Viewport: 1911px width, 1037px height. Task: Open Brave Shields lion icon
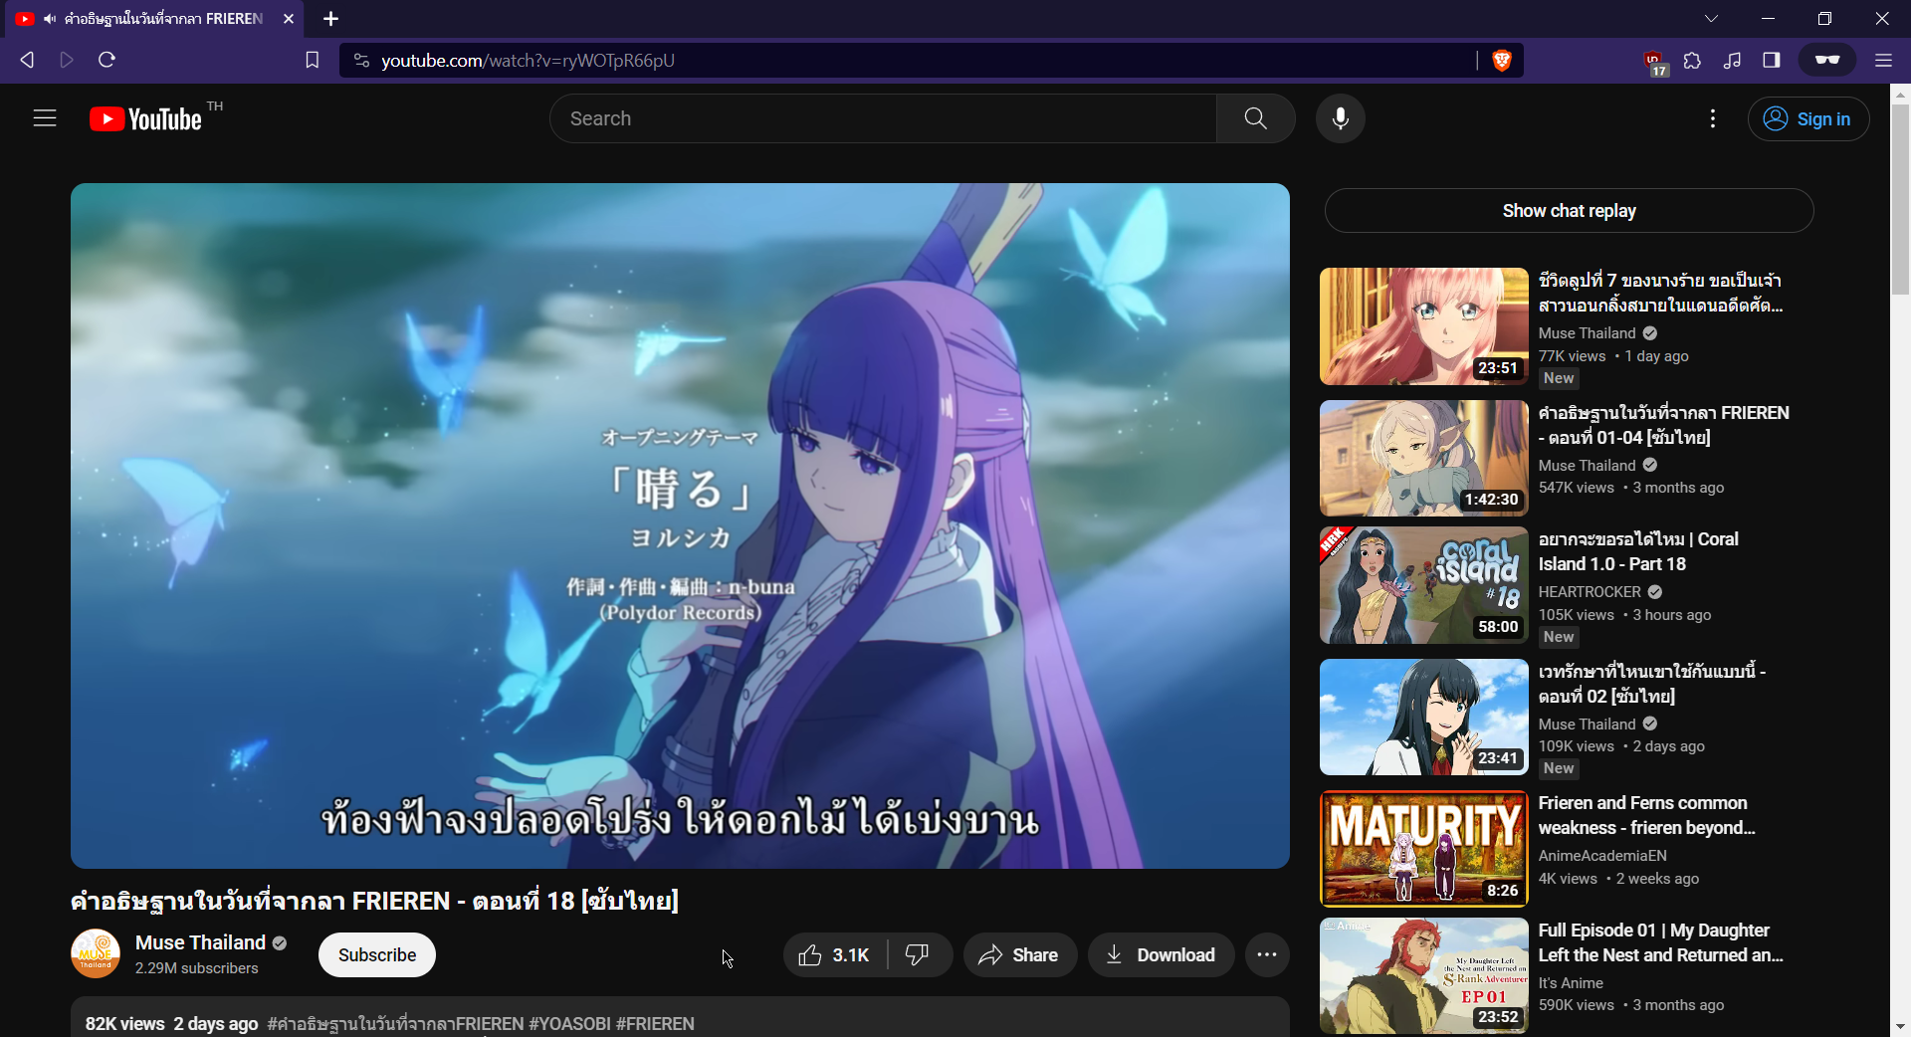(x=1502, y=61)
